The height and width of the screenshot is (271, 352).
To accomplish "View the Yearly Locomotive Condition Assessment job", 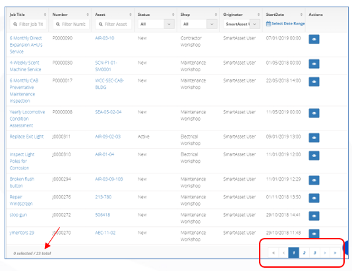I will 314,113.
